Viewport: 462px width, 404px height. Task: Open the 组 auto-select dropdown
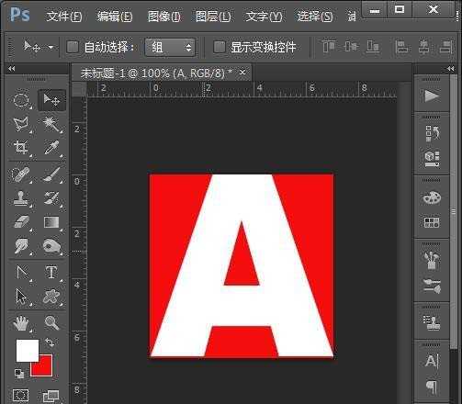coord(170,48)
